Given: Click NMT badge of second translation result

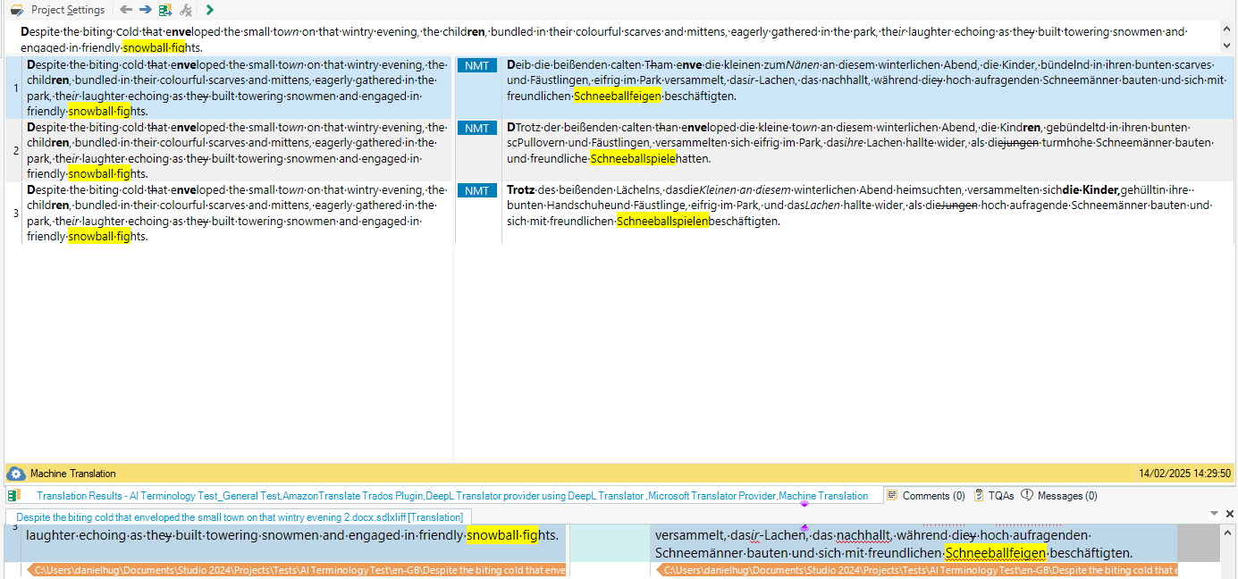Looking at the screenshot, I should 477,128.
